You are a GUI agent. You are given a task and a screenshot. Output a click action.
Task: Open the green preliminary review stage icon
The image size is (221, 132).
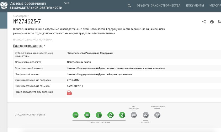[87, 115]
